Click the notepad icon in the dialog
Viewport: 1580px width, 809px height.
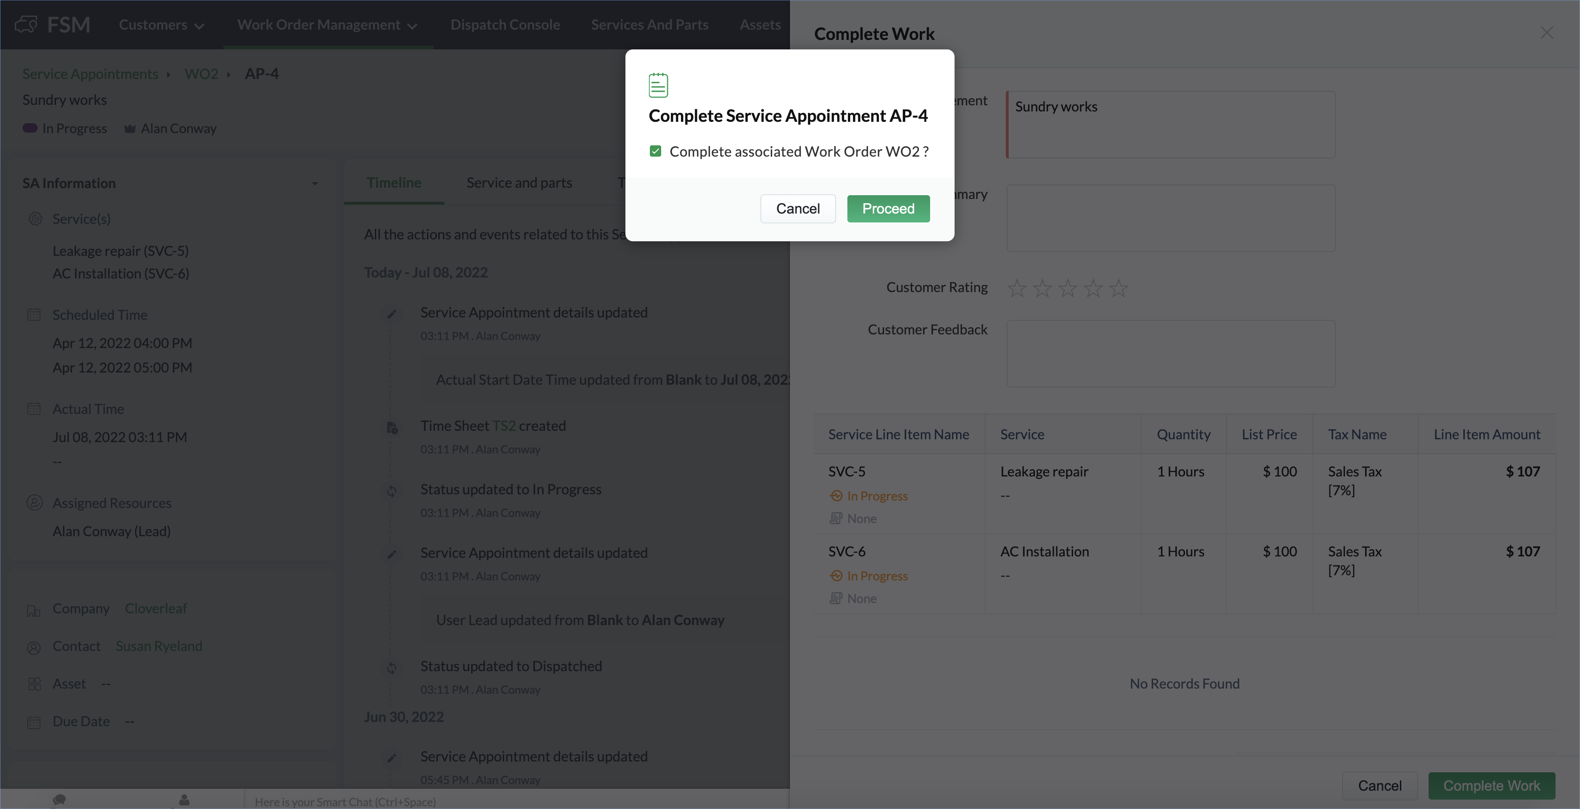658,85
